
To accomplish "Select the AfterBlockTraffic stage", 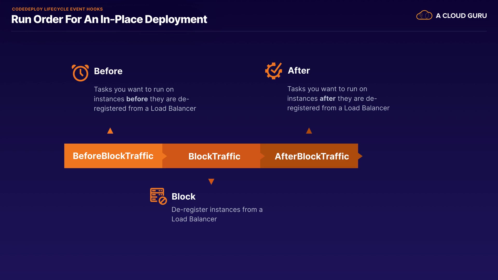I will pyautogui.click(x=312, y=156).
